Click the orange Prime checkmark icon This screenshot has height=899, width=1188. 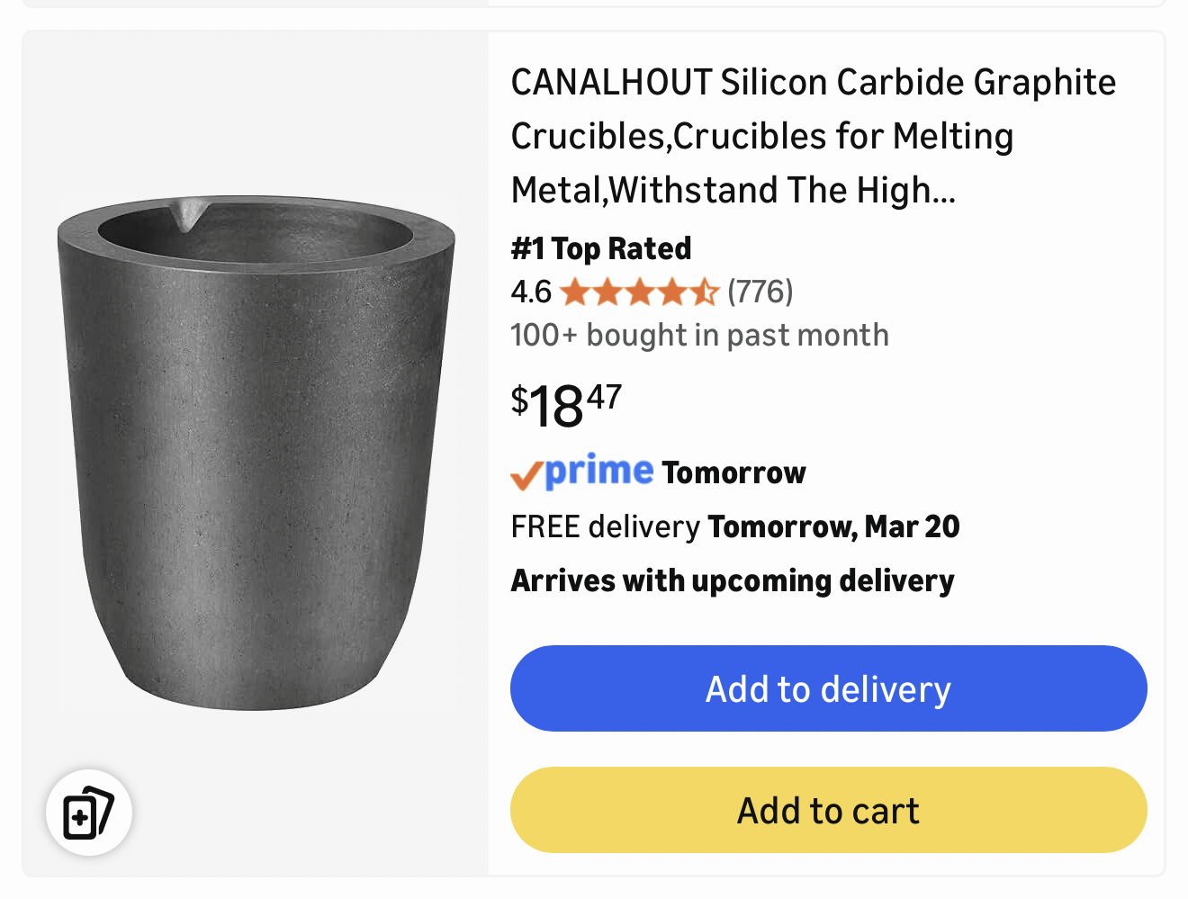[x=526, y=474]
